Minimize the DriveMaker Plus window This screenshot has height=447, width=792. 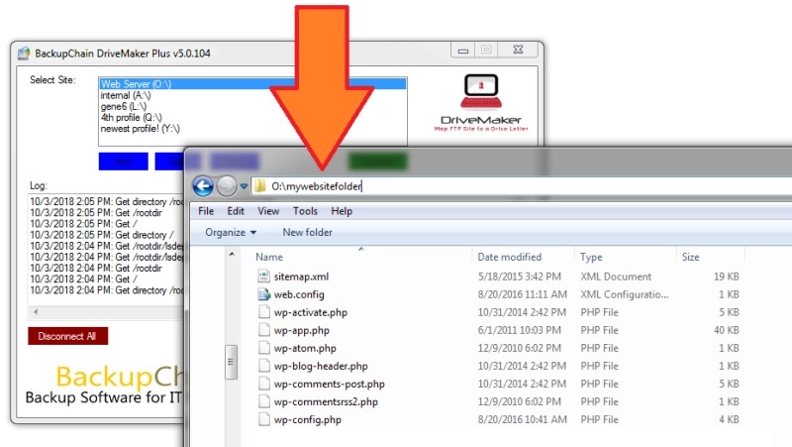click(462, 50)
